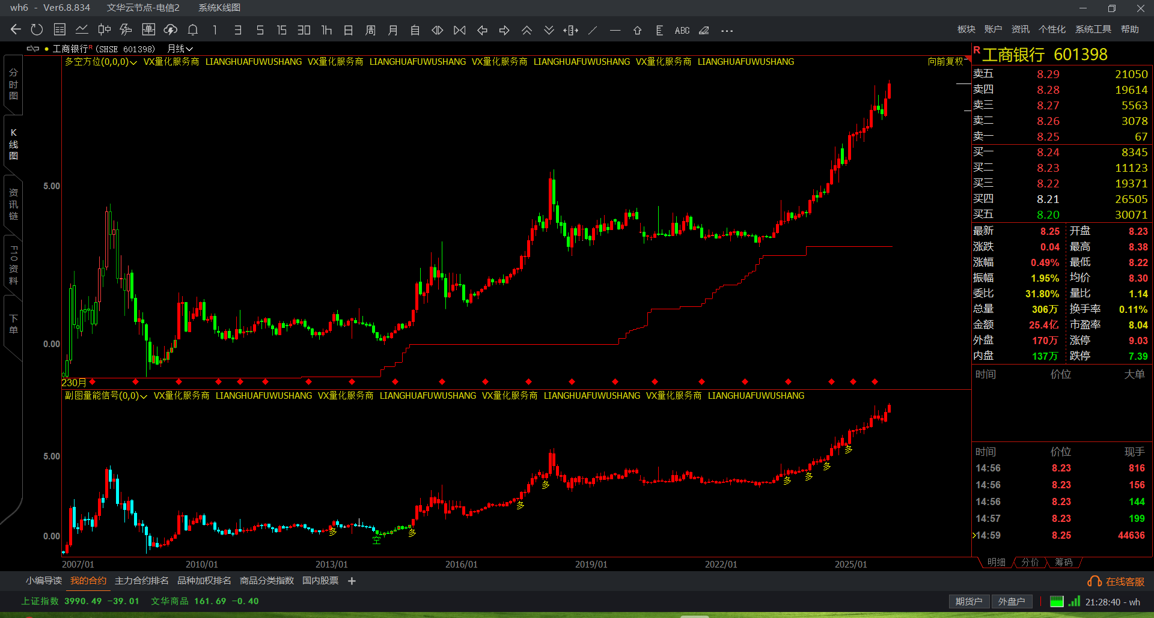Open the 小编导读 bottom tab

tap(44, 581)
